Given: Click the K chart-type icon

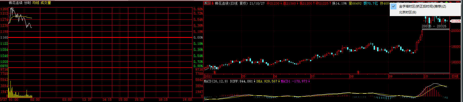Looking at the screenshot, I should [x=206, y=3].
